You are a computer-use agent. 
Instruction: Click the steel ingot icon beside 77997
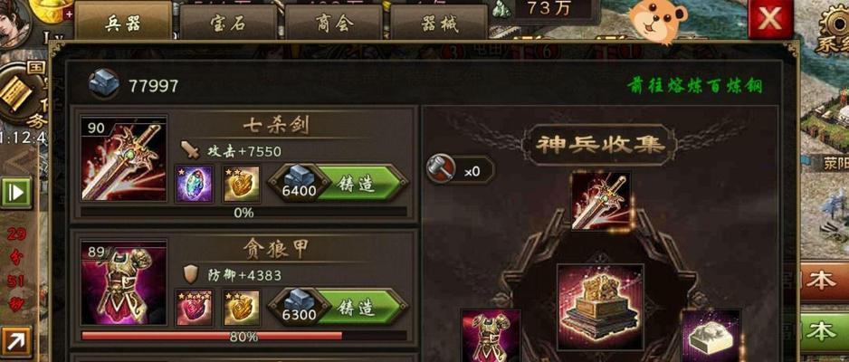click(x=104, y=84)
